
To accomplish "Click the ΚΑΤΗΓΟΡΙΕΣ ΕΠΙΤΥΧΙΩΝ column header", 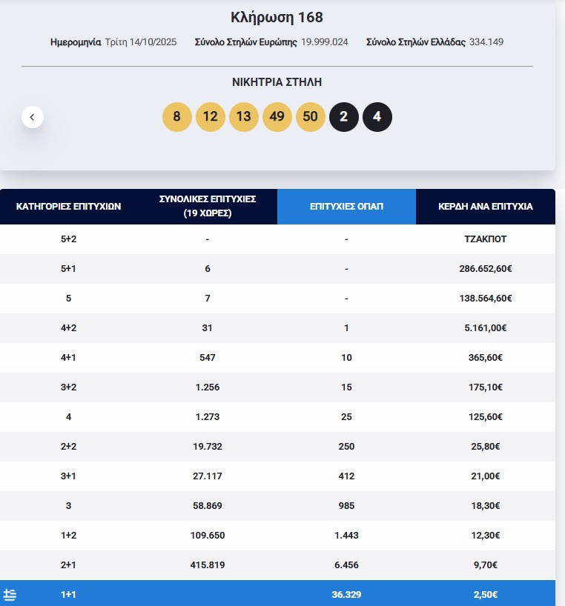I will tap(68, 206).
